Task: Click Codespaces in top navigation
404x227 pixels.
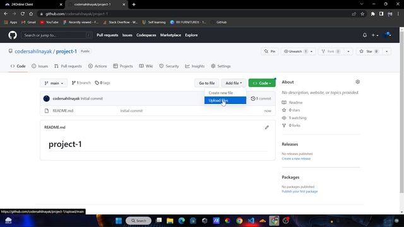Action: click(x=146, y=35)
